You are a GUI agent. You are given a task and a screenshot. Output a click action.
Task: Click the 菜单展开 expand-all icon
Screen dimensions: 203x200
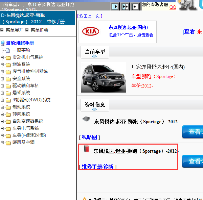(x=2, y=30)
